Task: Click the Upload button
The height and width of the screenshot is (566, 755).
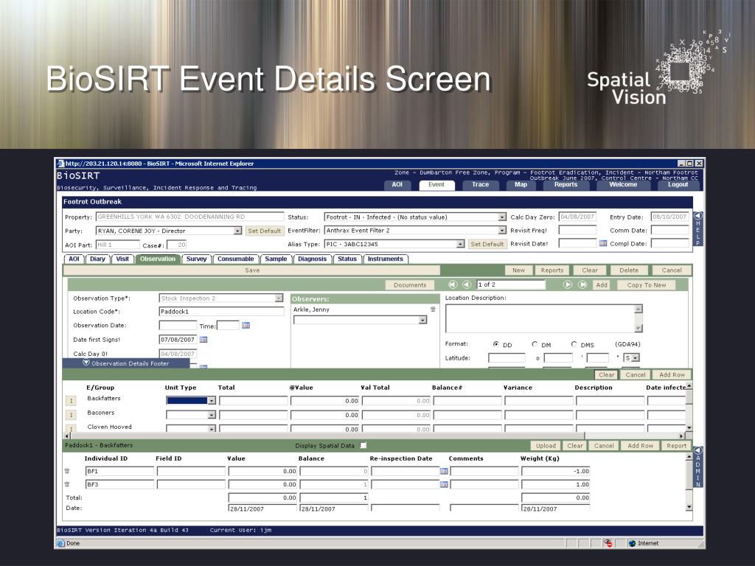Action: tap(546, 446)
